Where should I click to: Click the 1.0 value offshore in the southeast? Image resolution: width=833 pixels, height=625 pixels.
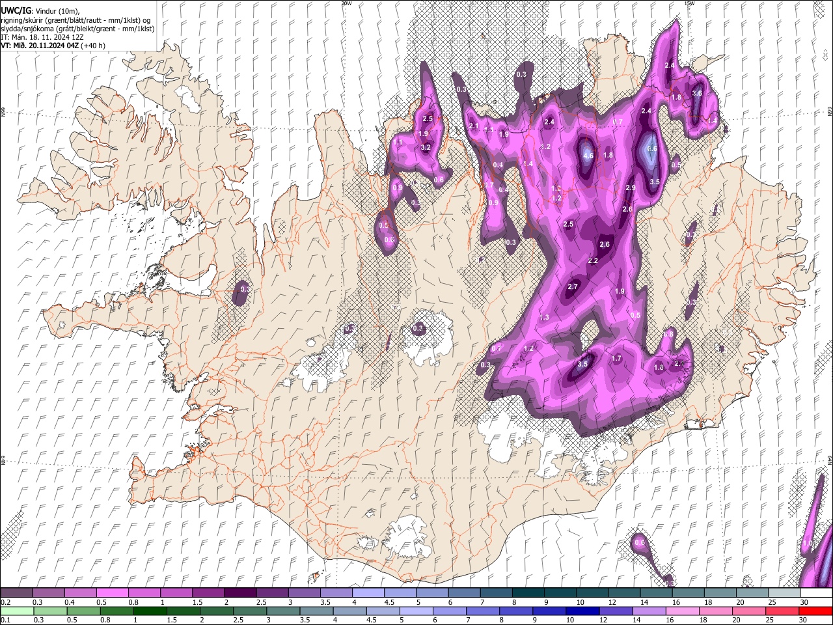click(x=808, y=543)
